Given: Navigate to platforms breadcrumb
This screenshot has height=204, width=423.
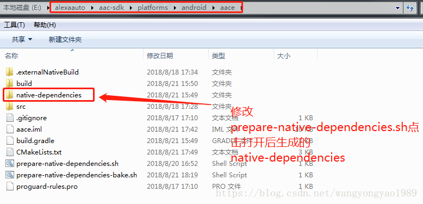Looking at the screenshot, I should point(153,8).
